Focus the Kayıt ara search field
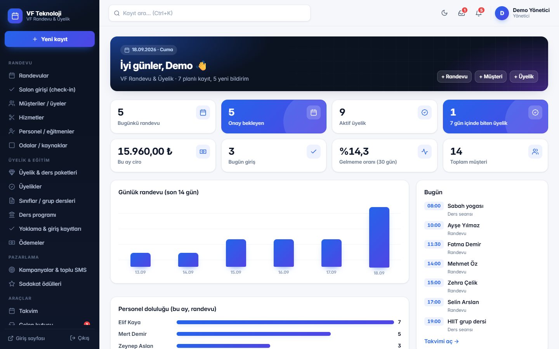The height and width of the screenshot is (349, 559). click(x=210, y=13)
